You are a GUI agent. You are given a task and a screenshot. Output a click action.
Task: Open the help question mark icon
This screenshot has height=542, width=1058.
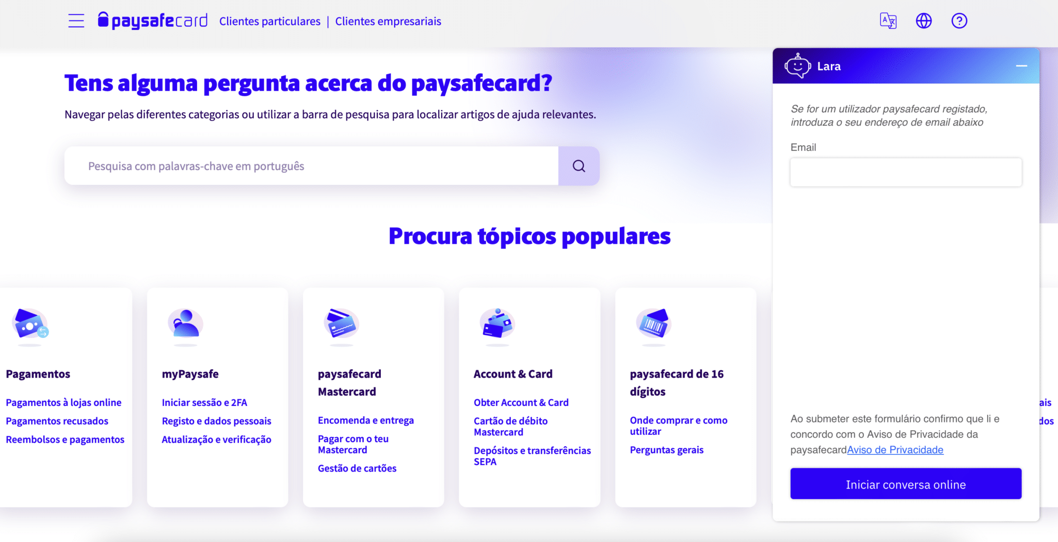959,21
